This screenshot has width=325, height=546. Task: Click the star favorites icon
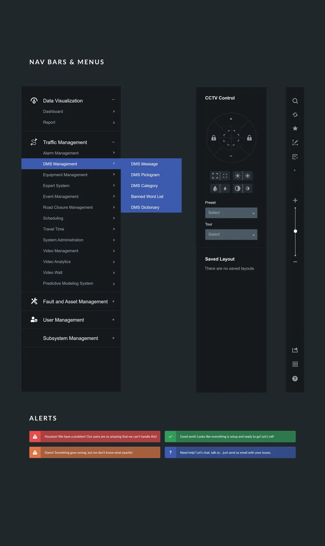(295, 128)
